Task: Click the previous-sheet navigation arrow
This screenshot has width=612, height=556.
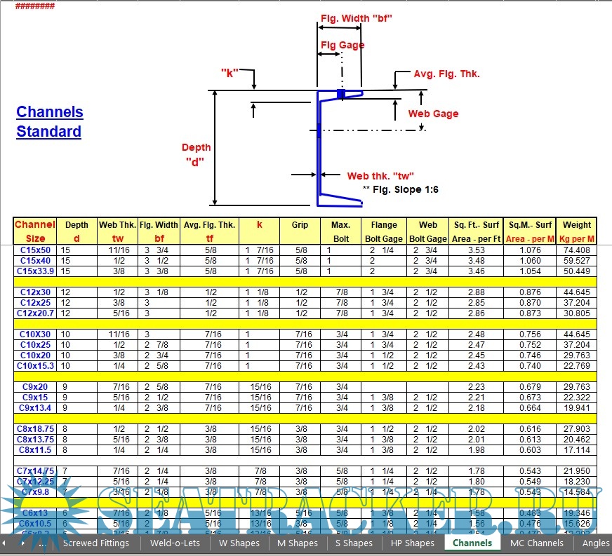Action: 4,543
